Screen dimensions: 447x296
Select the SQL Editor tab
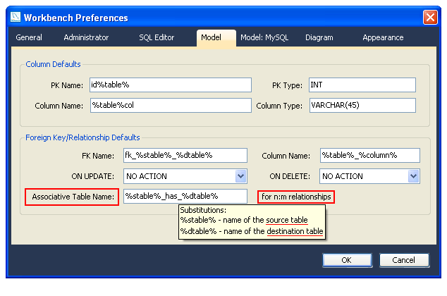[157, 37]
